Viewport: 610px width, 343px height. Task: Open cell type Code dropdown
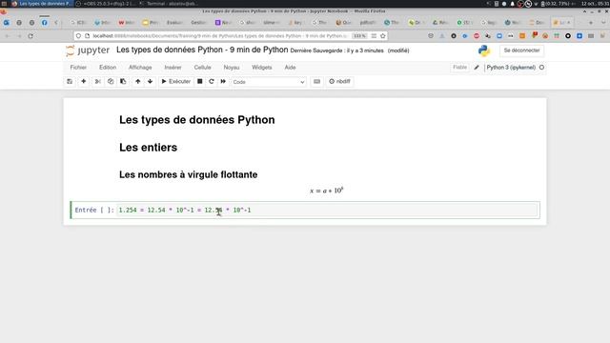point(269,82)
